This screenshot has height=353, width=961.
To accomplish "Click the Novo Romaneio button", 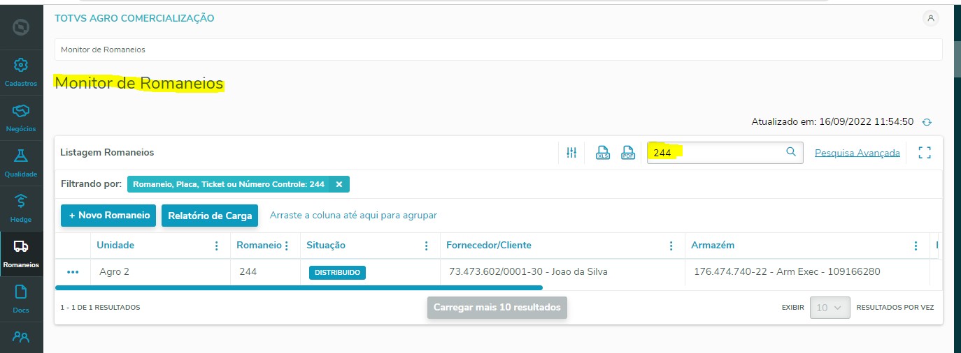I will 108,216.
